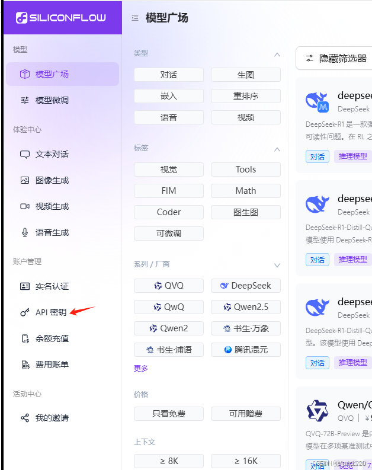Collapse the 类型 filter section
This screenshot has width=372, height=470.
(277, 55)
